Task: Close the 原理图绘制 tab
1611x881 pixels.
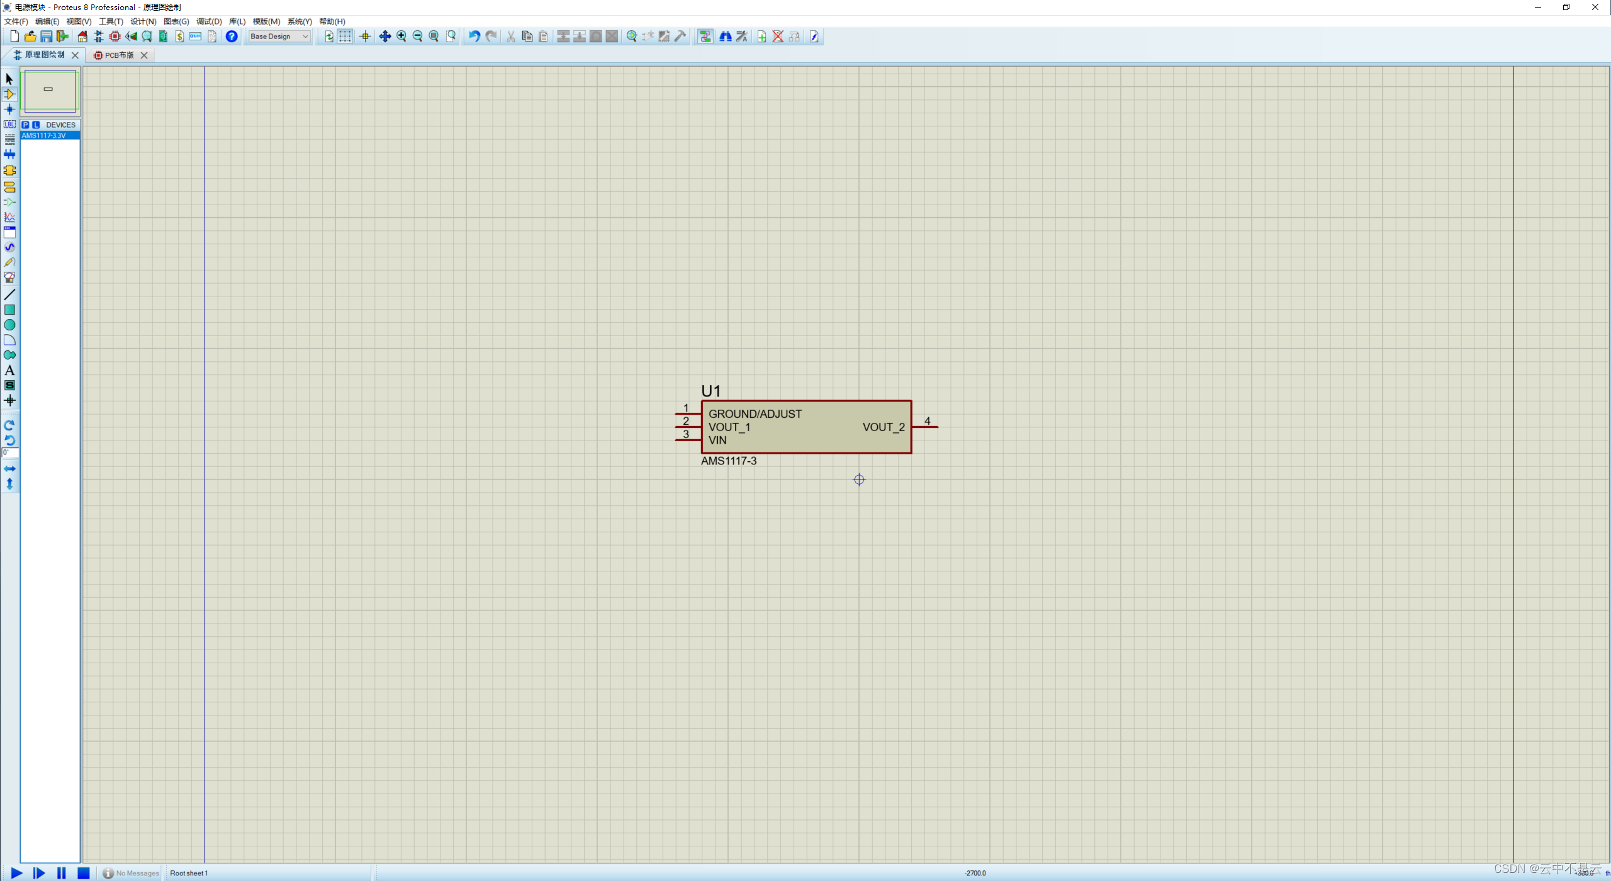Action: 76,55
